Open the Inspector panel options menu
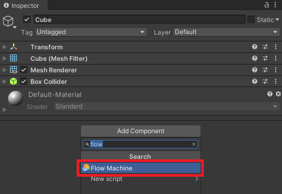282x194 pixels. 275,5
